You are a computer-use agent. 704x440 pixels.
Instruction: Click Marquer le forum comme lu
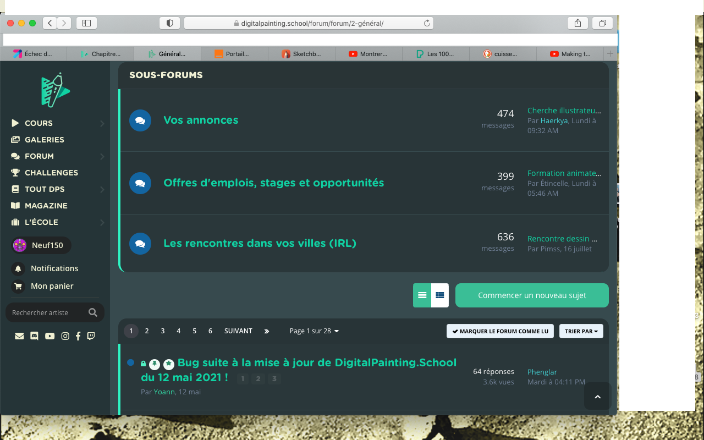pos(500,331)
